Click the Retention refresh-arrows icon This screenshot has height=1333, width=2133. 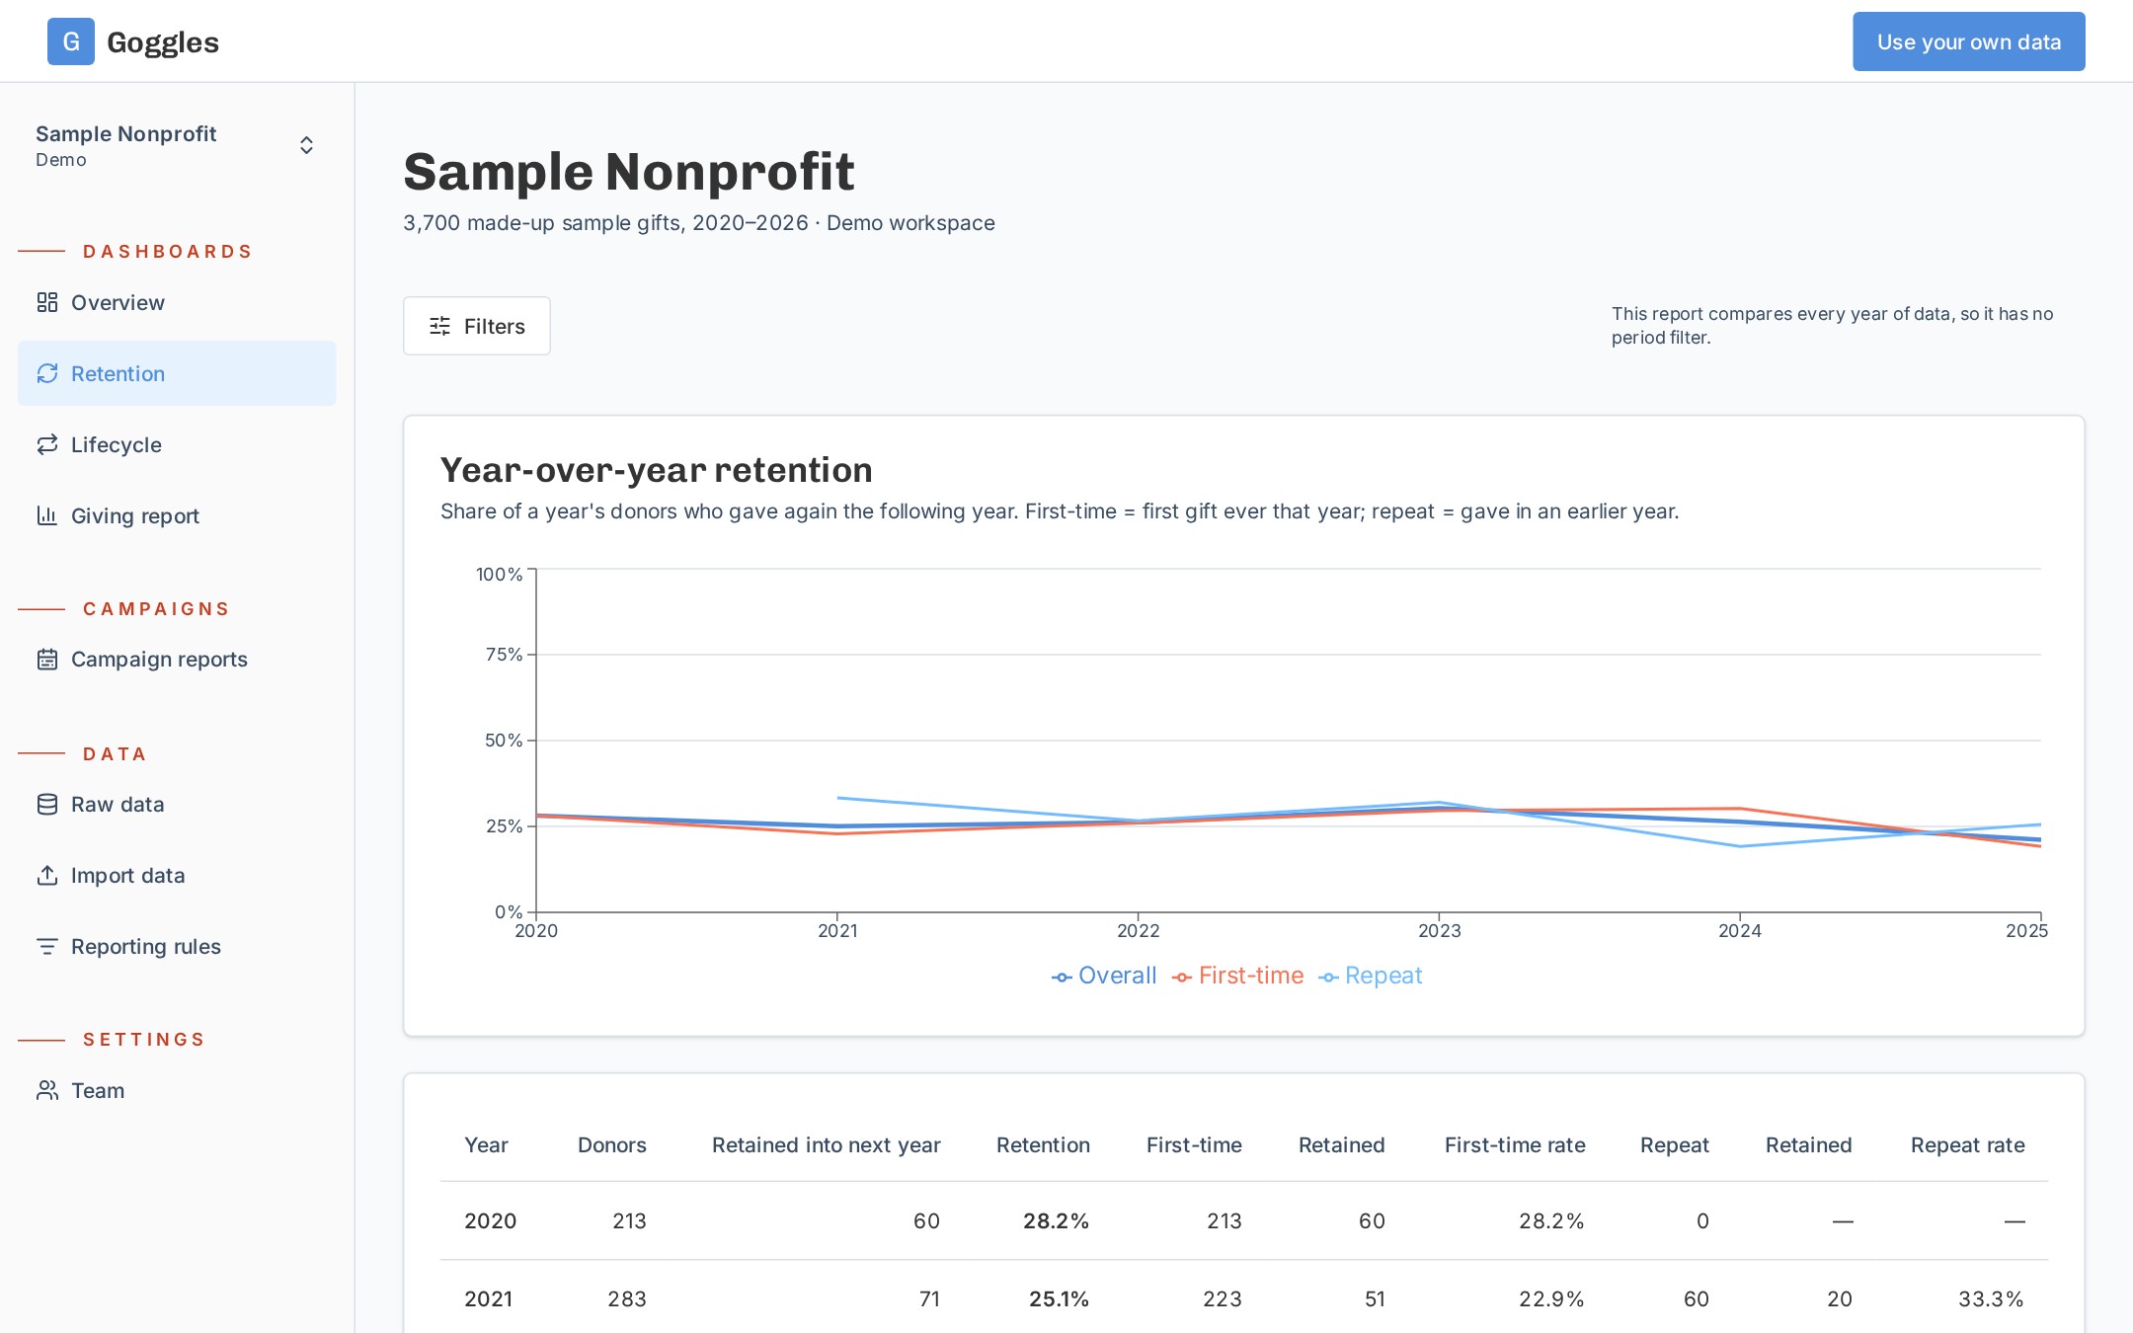[47, 373]
